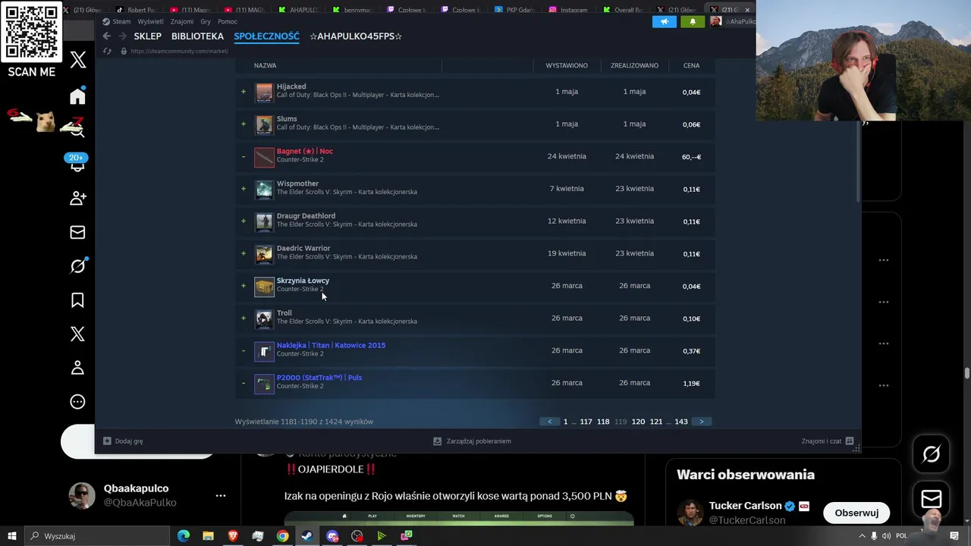
Task: Open Google Chrome from the taskbar
Action: [282, 536]
